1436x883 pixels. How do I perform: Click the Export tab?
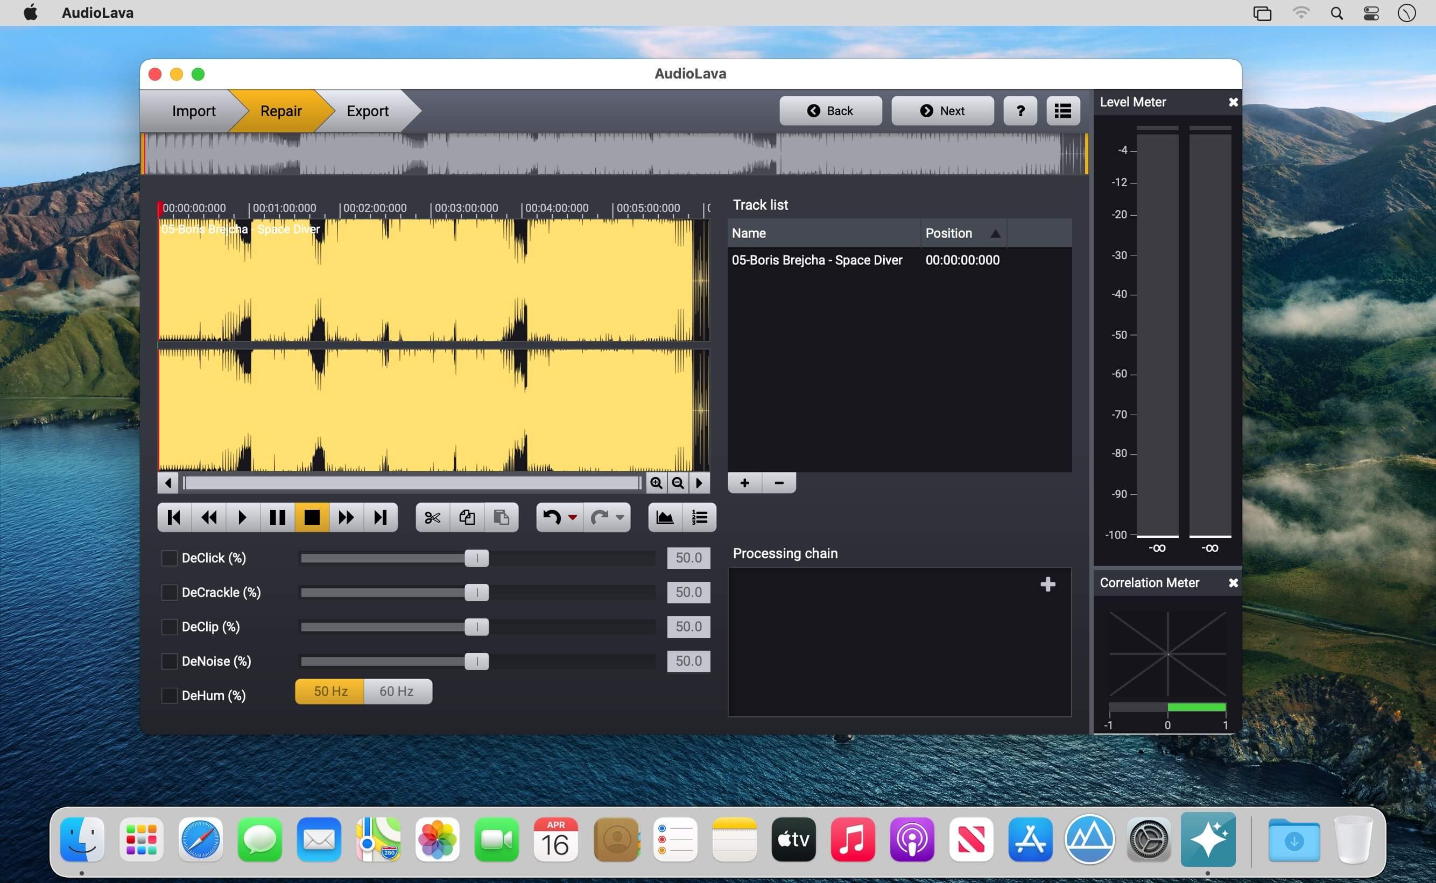tap(366, 111)
